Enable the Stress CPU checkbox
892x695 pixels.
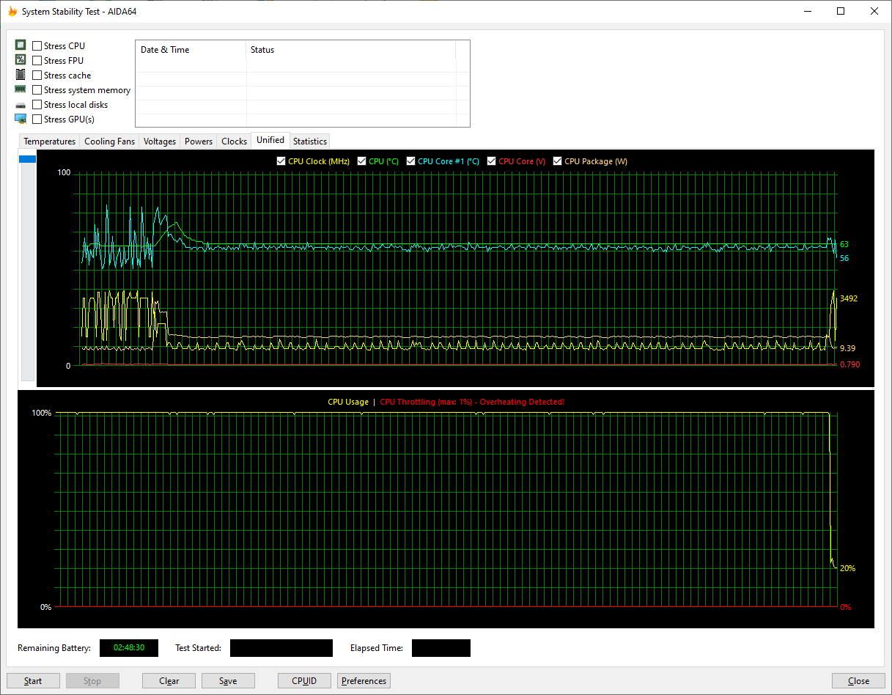(x=37, y=46)
